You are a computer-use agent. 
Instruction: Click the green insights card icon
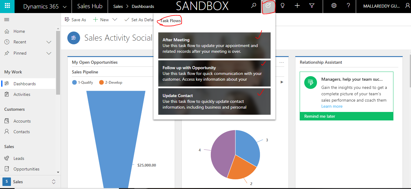[x=310, y=83]
